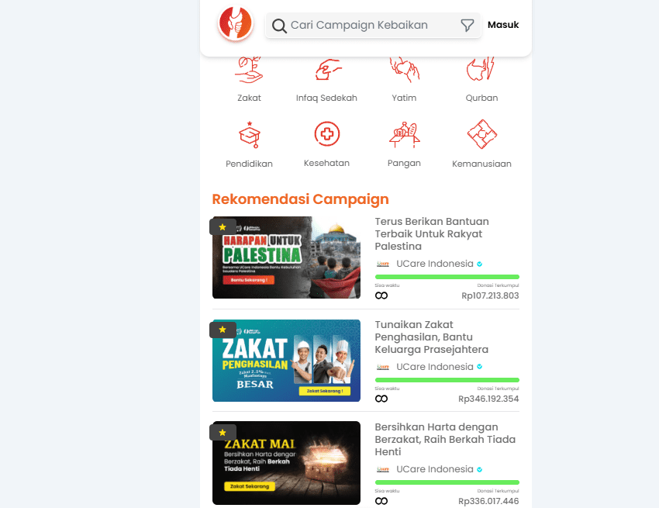Select the Infaq Sedekah category icon

327,71
